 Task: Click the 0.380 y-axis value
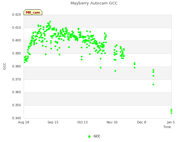[x=17, y=66]
